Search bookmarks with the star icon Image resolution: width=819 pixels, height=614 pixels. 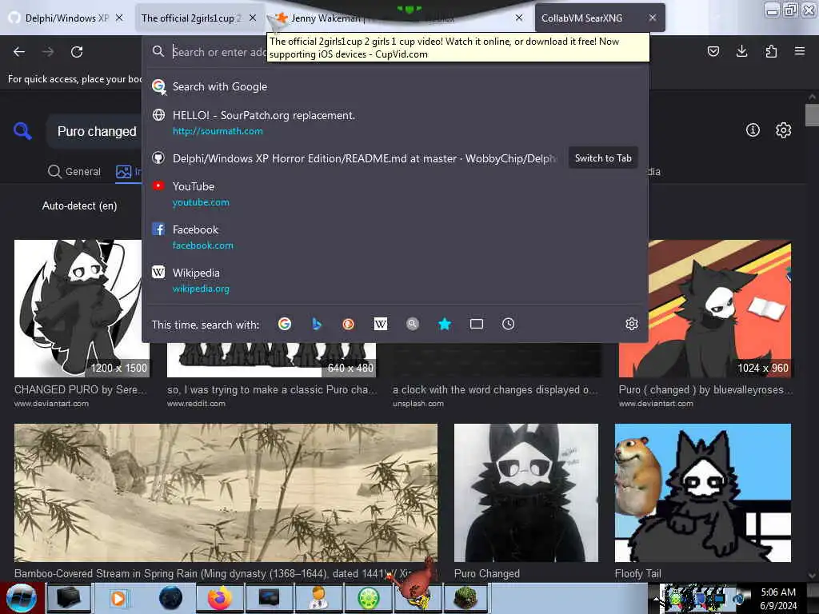click(x=445, y=325)
